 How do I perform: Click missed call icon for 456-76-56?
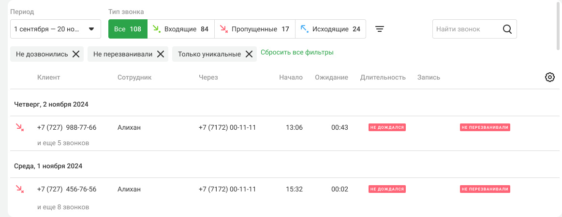pos(20,189)
